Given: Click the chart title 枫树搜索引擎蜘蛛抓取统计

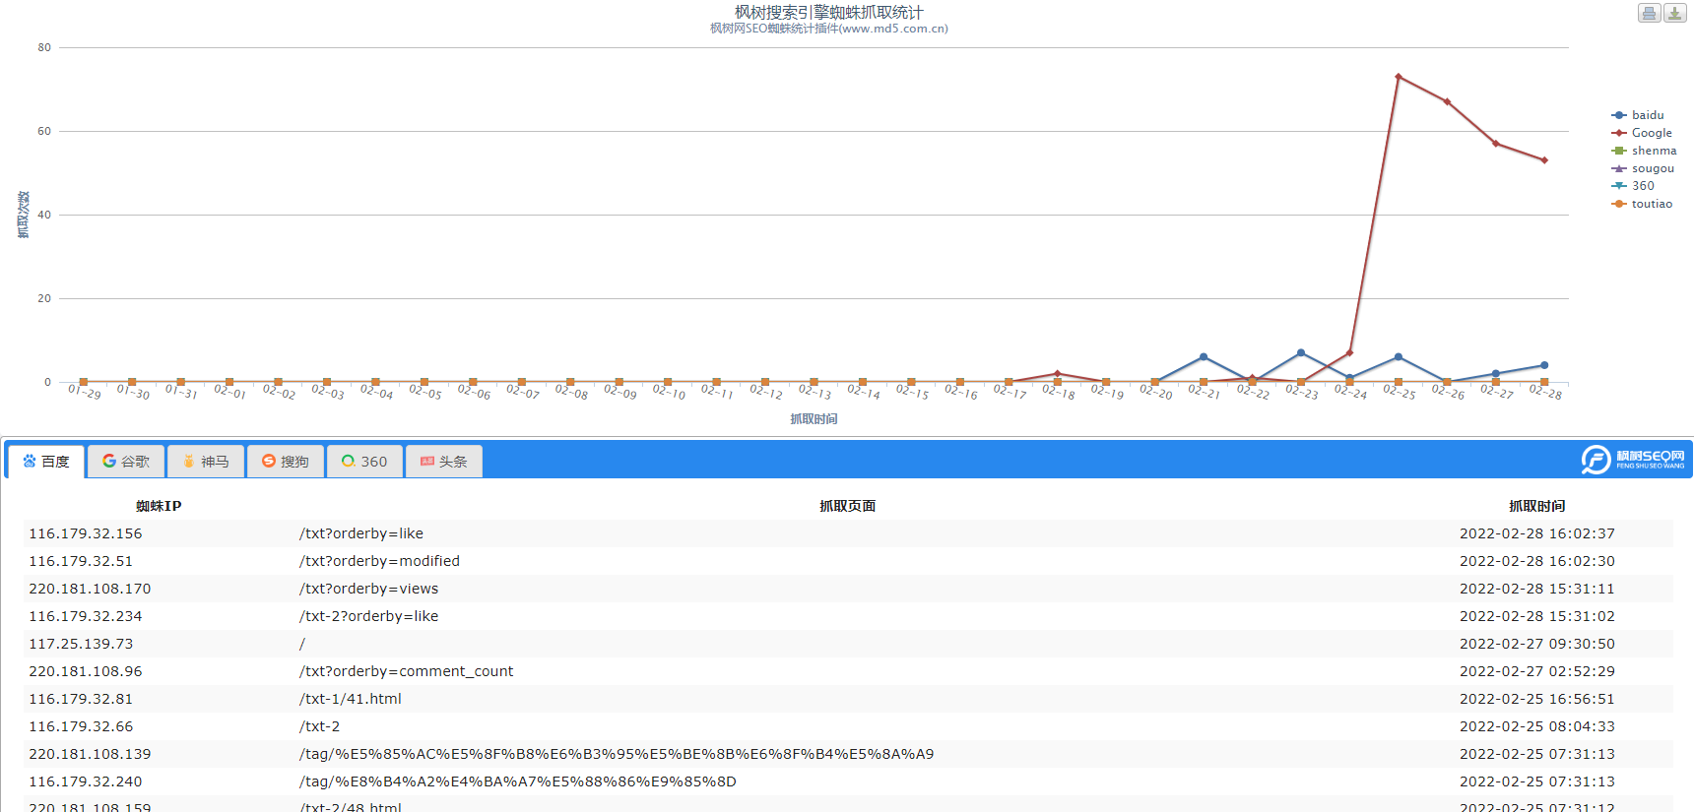Looking at the screenshot, I should click(x=829, y=12).
